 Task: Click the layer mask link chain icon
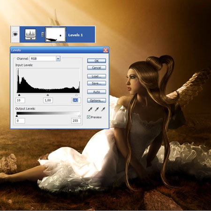tap(43, 34)
